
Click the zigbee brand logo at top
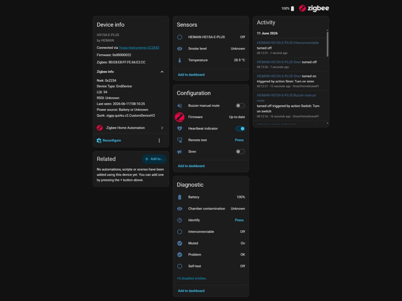click(x=314, y=8)
